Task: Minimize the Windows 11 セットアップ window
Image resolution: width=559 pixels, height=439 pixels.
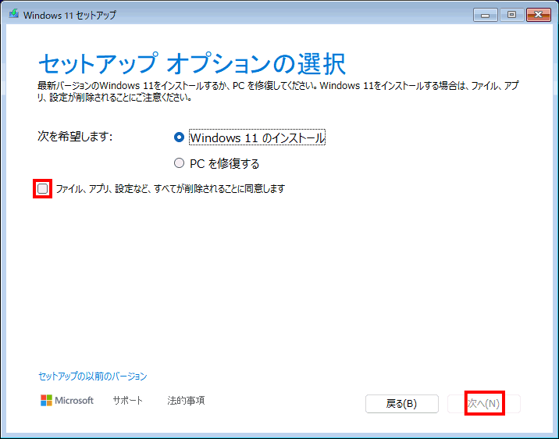Action: coord(485,15)
